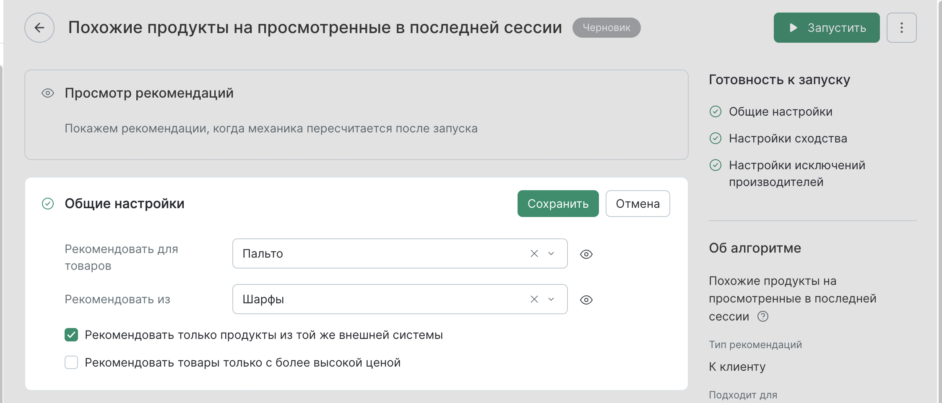The height and width of the screenshot is (403, 942).
Task: Click the check icon next to Общие настройки heading
Action: pos(48,204)
